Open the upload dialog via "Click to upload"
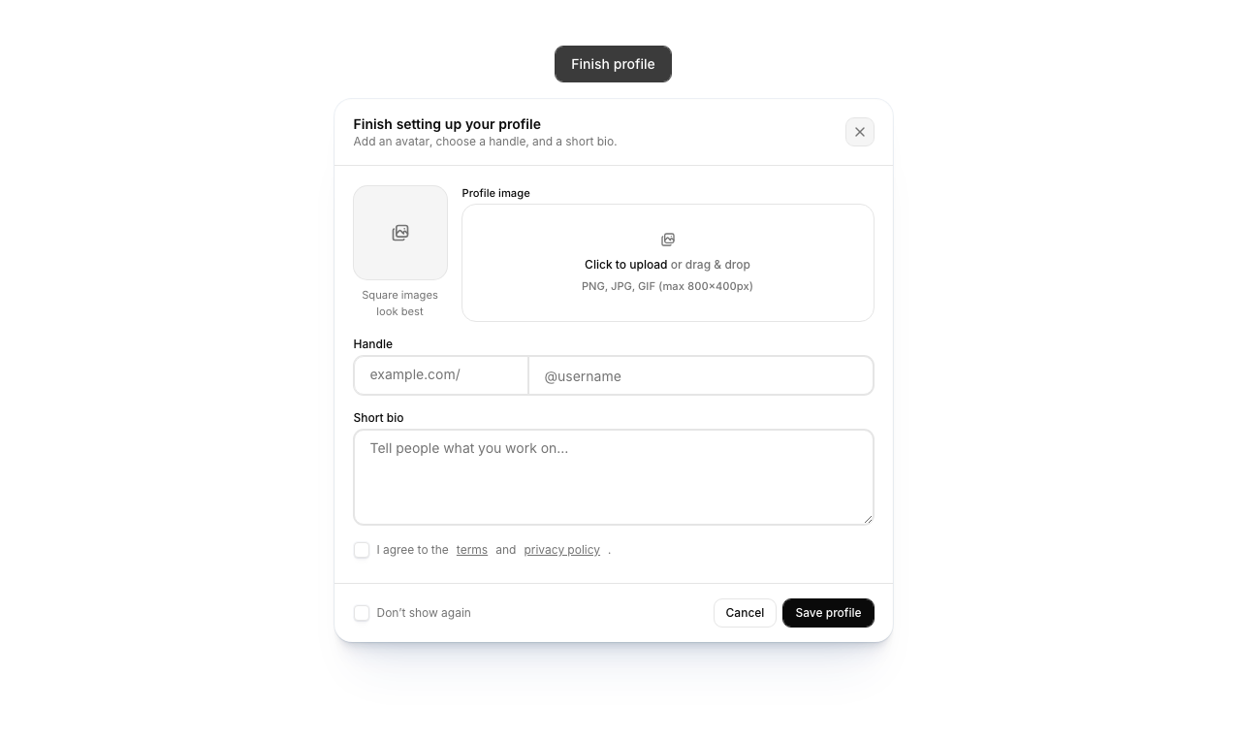This screenshot has height=741, width=1241. click(625, 264)
